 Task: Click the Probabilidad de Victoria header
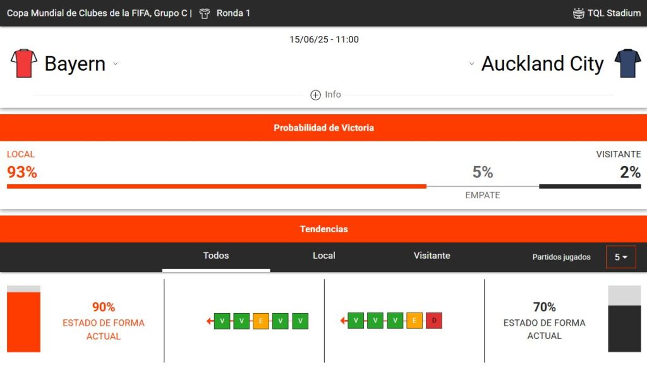323,128
